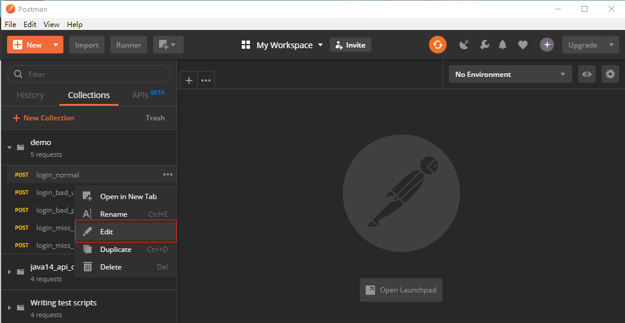Viewport: 625px width, 323px height.
Task: Switch to the Collections tab
Action: [x=89, y=95]
